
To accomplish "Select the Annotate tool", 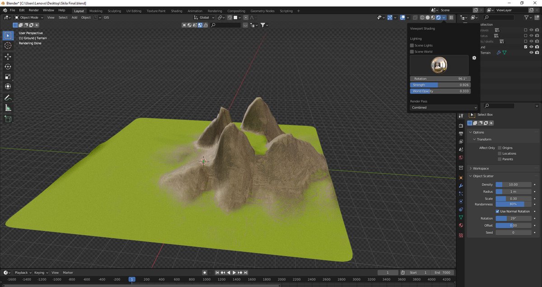I will [8, 98].
